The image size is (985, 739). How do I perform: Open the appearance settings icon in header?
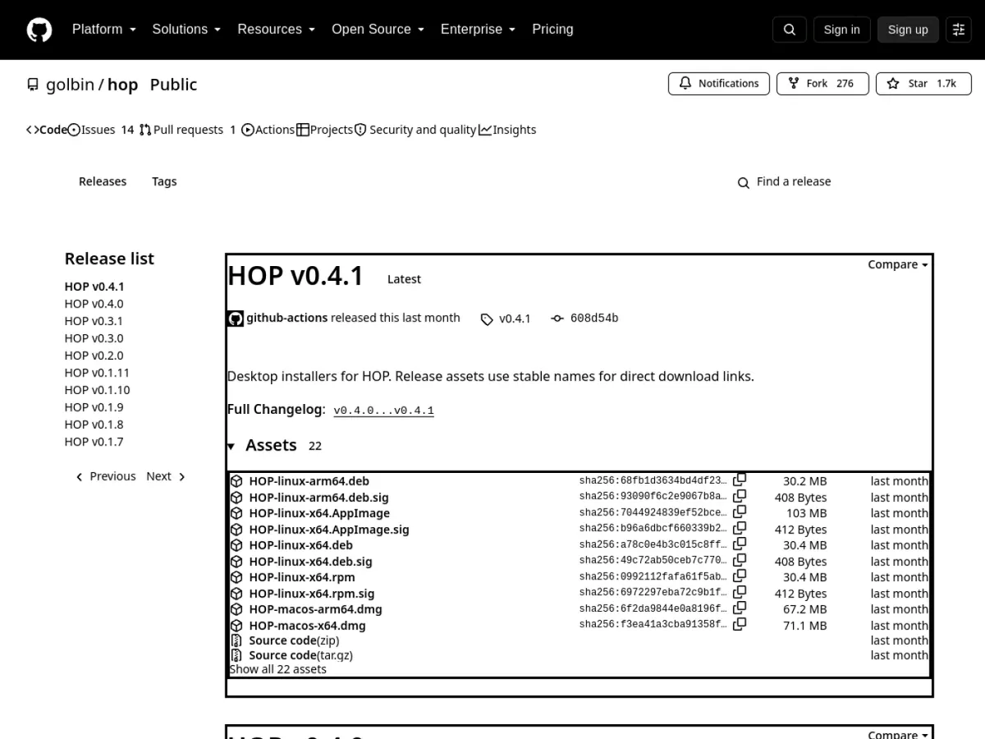tap(959, 30)
